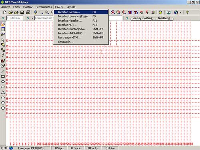Click the open book icon in toolbar
Viewport: 200px width, 150px height.
point(169,12)
